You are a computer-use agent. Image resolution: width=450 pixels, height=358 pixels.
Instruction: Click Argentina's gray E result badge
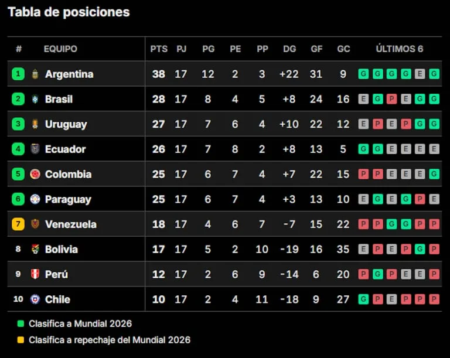[420, 74]
